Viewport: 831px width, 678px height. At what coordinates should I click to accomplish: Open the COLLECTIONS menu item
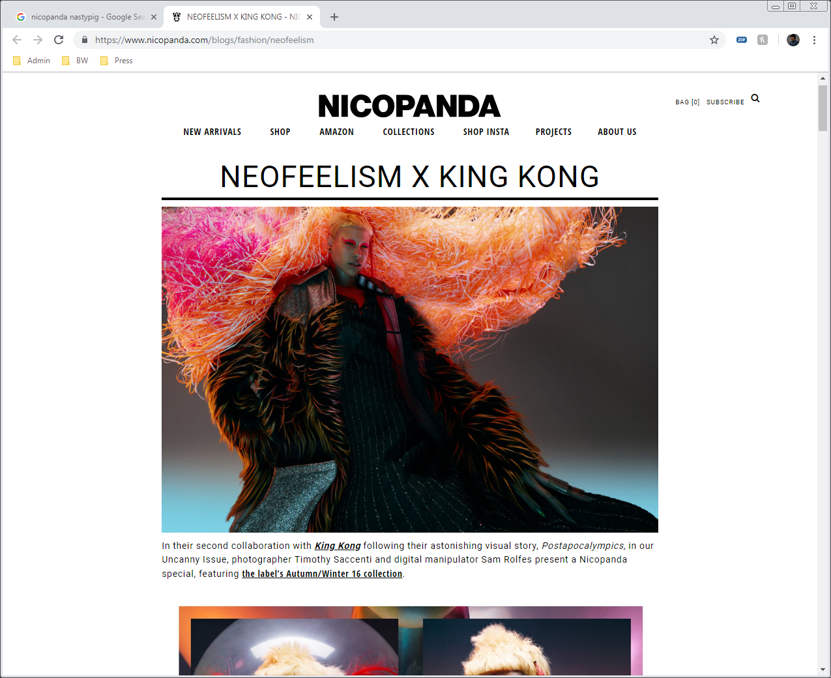[x=409, y=132]
